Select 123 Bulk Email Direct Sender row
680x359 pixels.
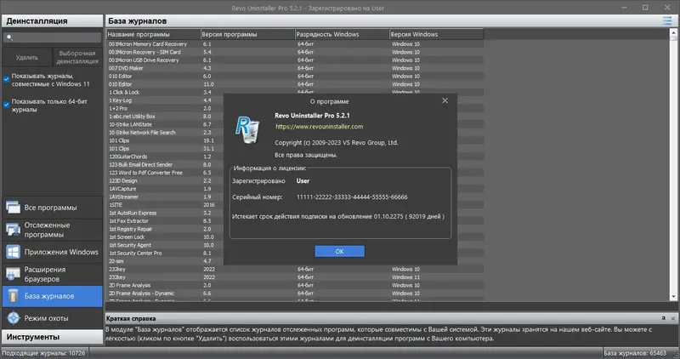[165, 164]
